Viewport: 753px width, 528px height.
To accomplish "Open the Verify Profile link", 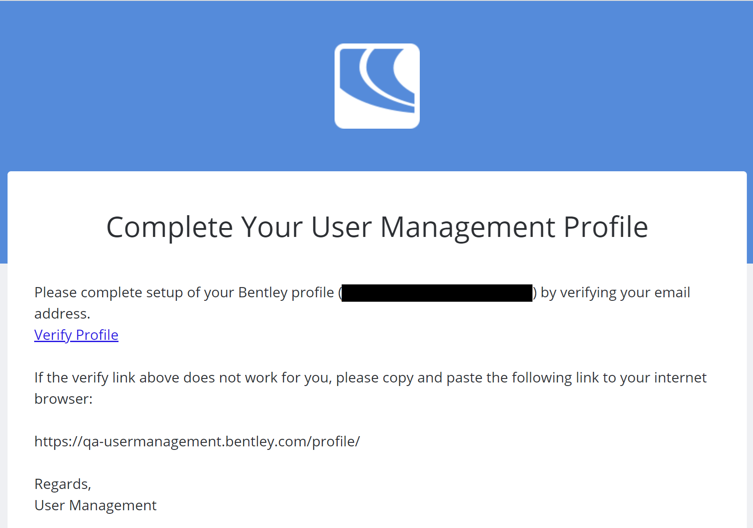I will click(x=76, y=335).
